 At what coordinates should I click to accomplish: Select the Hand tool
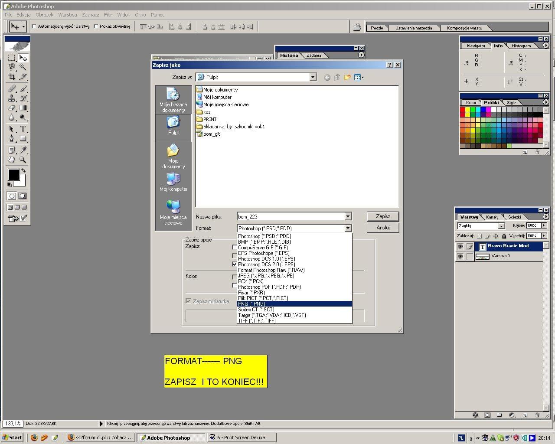(x=12, y=160)
